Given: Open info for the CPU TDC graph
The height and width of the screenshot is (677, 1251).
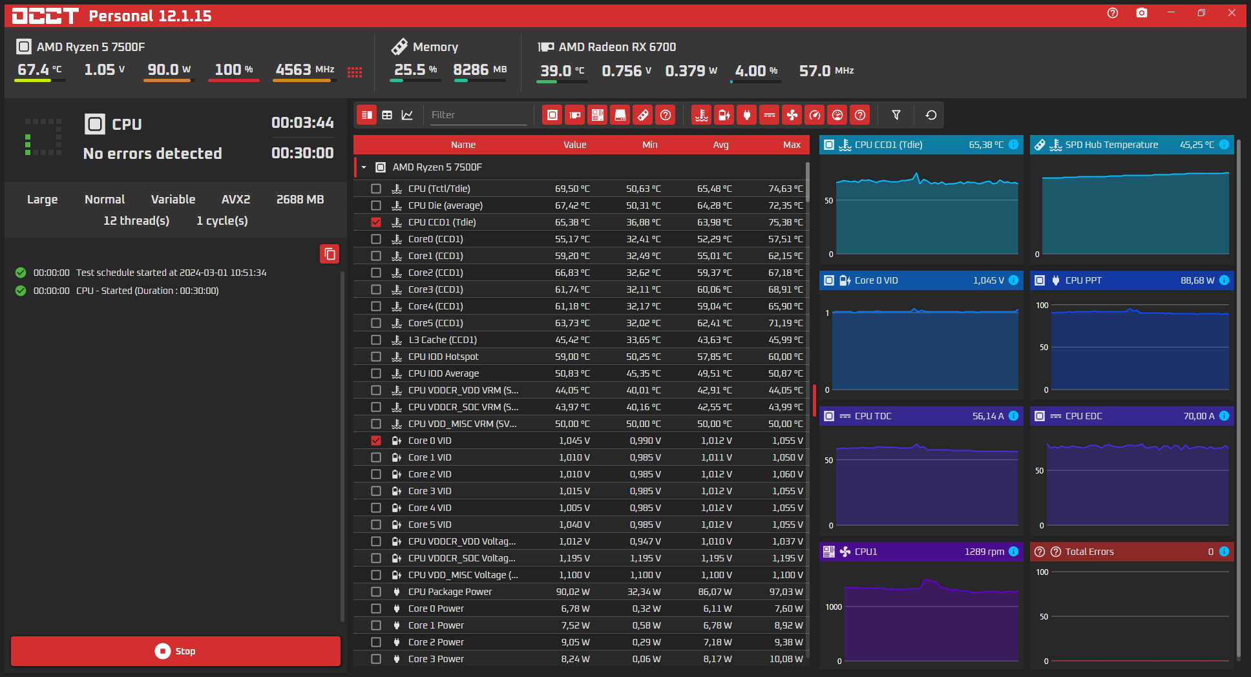Looking at the screenshot, I should point(1014,416).
